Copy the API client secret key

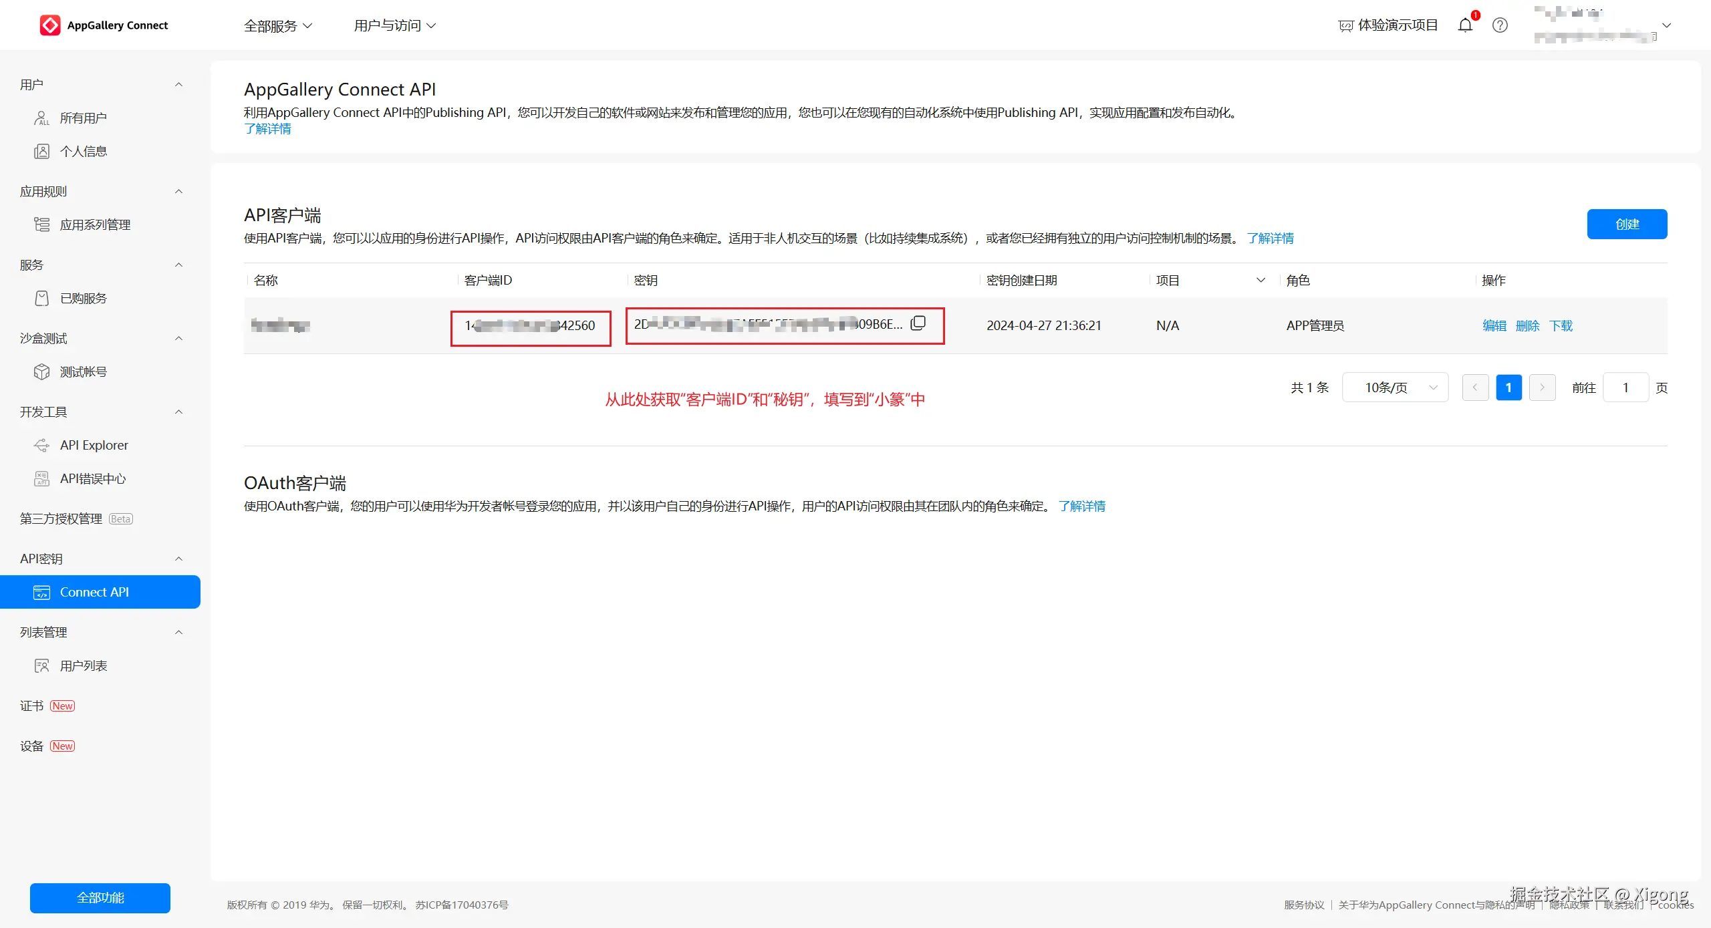[x=918, y=323]
